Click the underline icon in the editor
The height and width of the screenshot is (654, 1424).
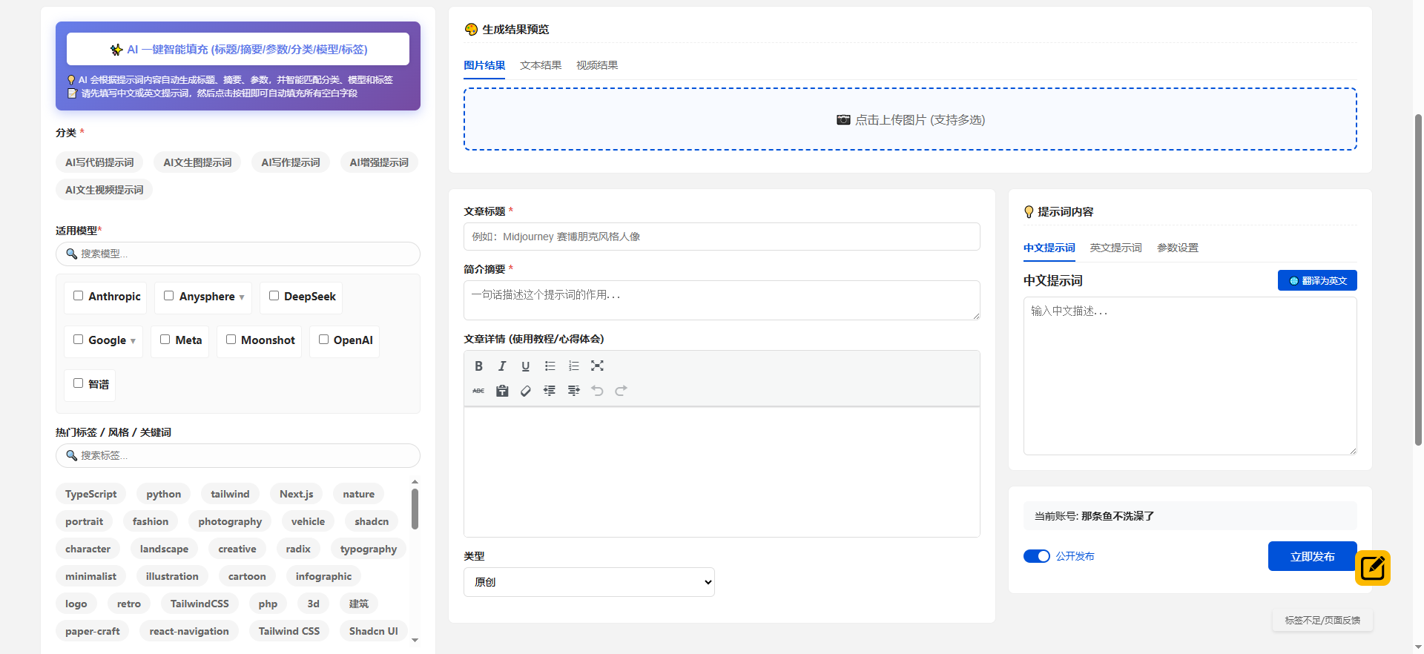tap(525, 366)
